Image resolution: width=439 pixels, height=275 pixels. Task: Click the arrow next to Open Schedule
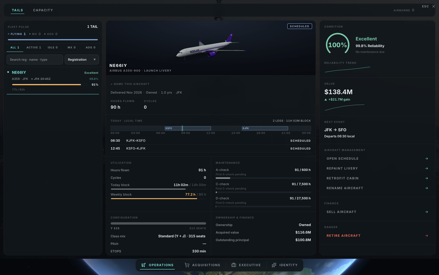point(427,159)
